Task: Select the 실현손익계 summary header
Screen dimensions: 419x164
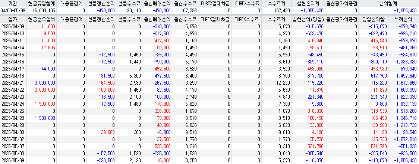Action: [308, 3]
